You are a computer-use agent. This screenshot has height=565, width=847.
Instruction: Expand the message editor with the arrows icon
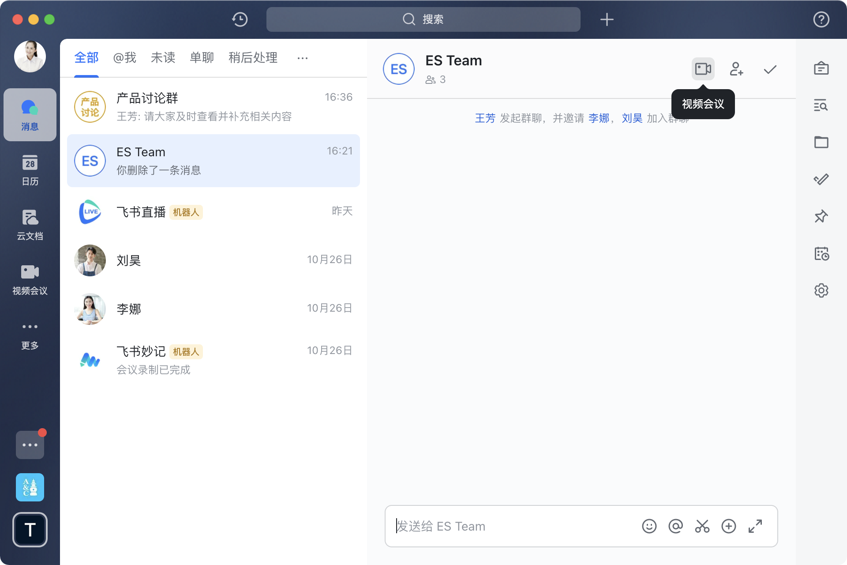755,526
